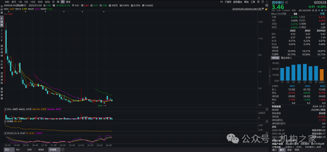This screenshot has height=152, width=327.
Task: Expand the date range dropdown arrow
Action: (264, 9)
